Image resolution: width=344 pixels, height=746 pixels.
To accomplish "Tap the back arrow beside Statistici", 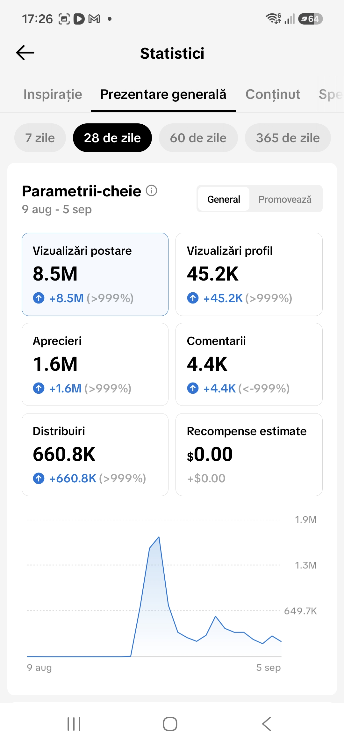I will (x=25, y=53).
